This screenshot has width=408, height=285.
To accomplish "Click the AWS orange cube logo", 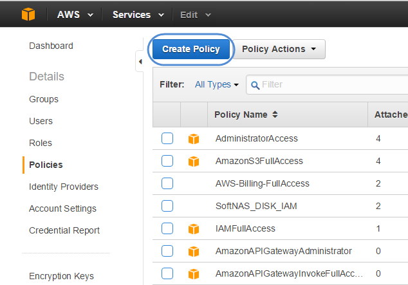I will point(28,14).
